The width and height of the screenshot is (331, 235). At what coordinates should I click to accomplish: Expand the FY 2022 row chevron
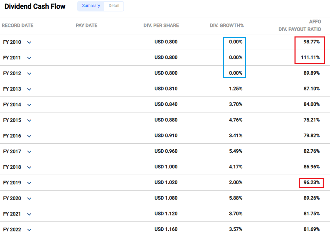(29, 229)
